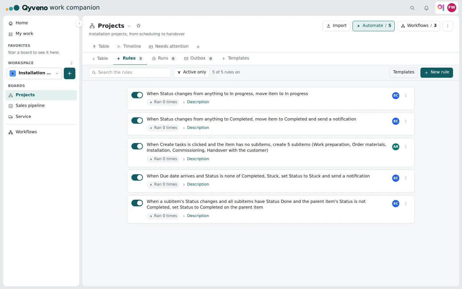Viewport: 462px width, 289px height.
Task: Open the board options three-dot menu
Action: point(448,26)
